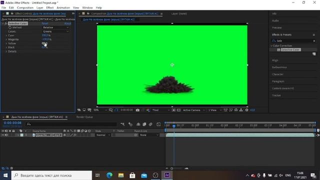Click the Frame Blending timeline icon

click(144, 124)
